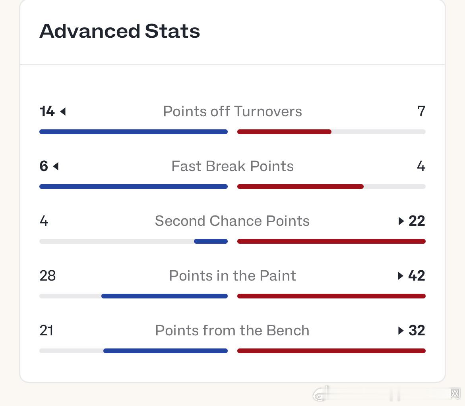Click the arrow beside 22 Second Chance Points
Viewport: 465px width, 406px height.
point(401,221)
